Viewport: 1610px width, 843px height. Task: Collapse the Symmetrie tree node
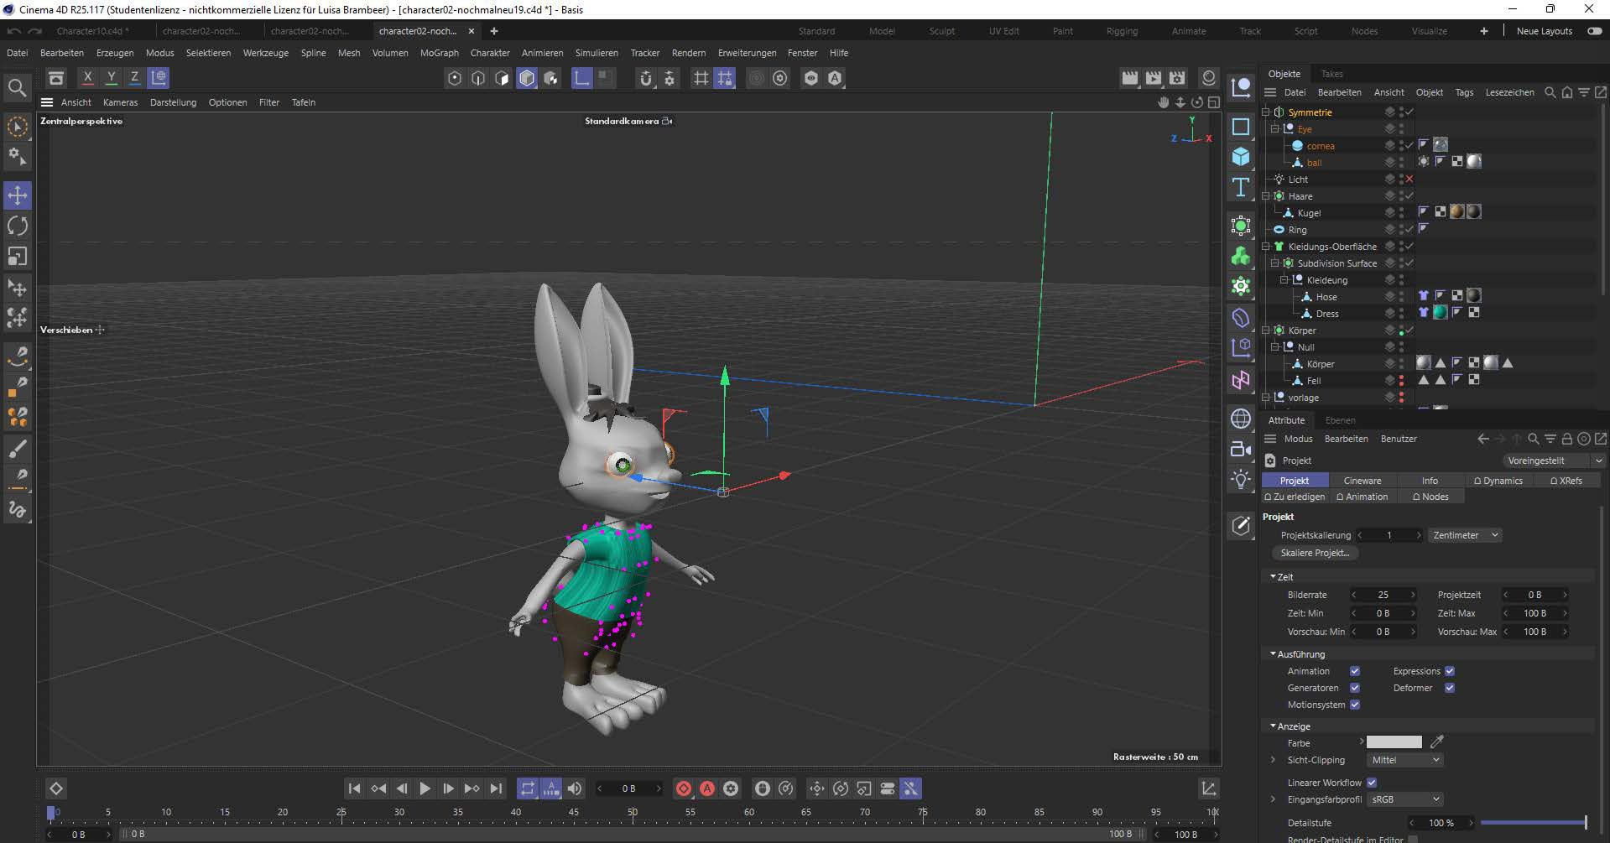(1266, 112)
